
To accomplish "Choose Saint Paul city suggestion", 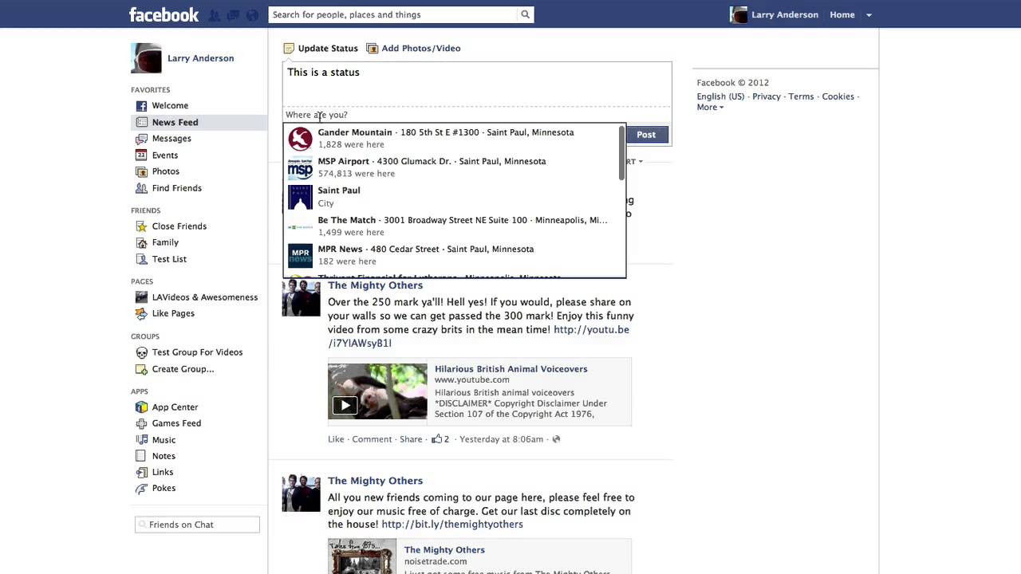I will (452, 196).
